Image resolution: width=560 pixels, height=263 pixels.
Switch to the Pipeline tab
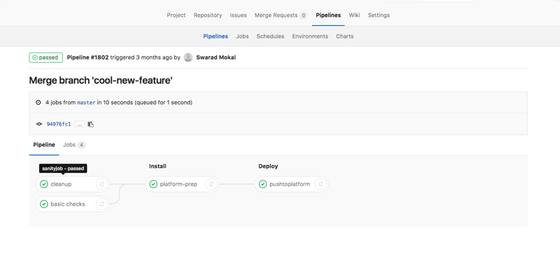coord(44,145)
